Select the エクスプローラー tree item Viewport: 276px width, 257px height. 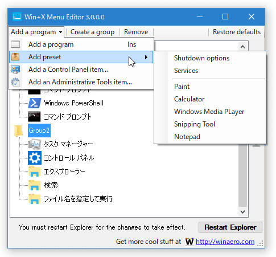[x=64, y=172]
